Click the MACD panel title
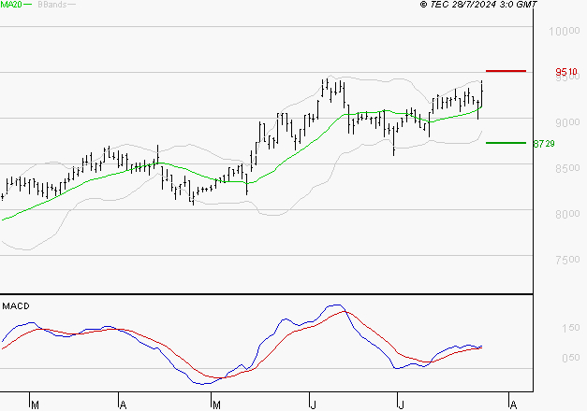The width and height of the screenshot is (587, 411). (x=16, y=306)
